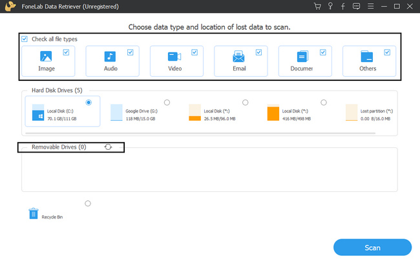Click the Image file type icon
This screenshot has height=265, width=420.
(x=46, y=56)
